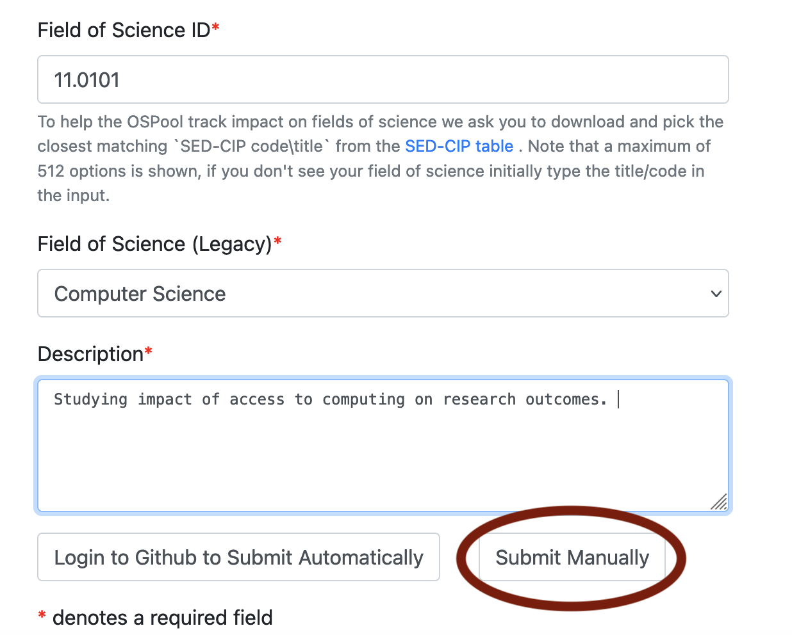Click the red asterisk beside Field of Science ID
Screen dimensions: 792x635
(216, 27)
